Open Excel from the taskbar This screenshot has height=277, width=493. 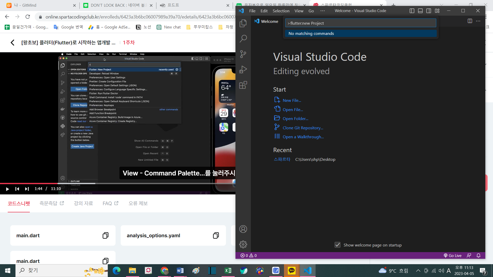coord(228,271)
